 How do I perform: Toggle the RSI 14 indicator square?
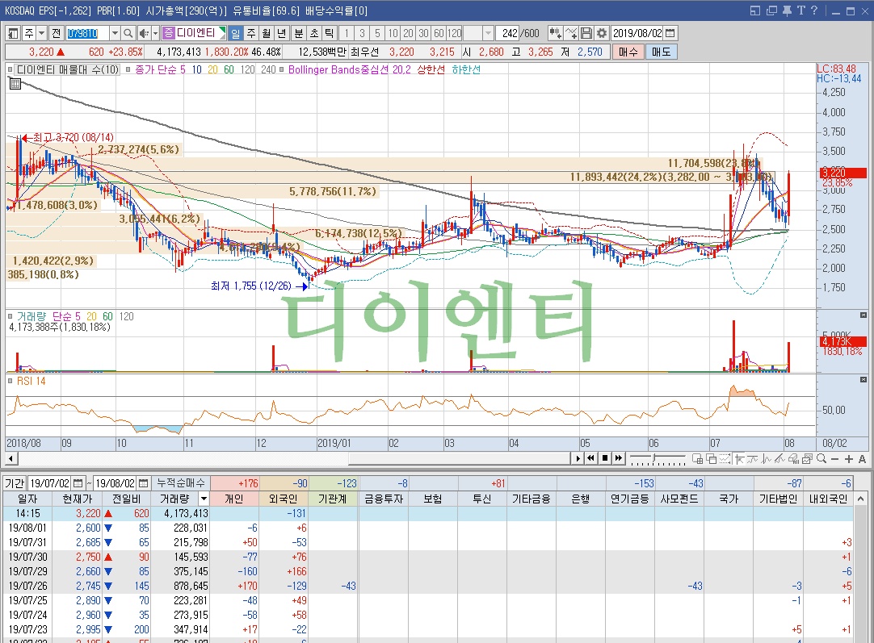point(10,382)
